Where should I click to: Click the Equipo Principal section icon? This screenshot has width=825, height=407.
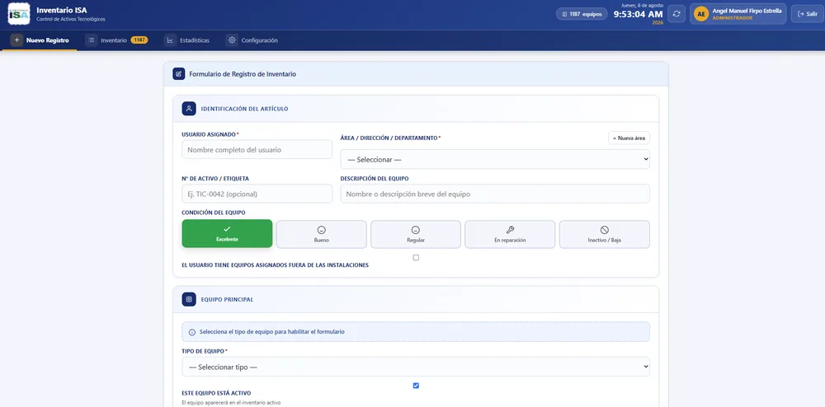(x=189, y=299)
